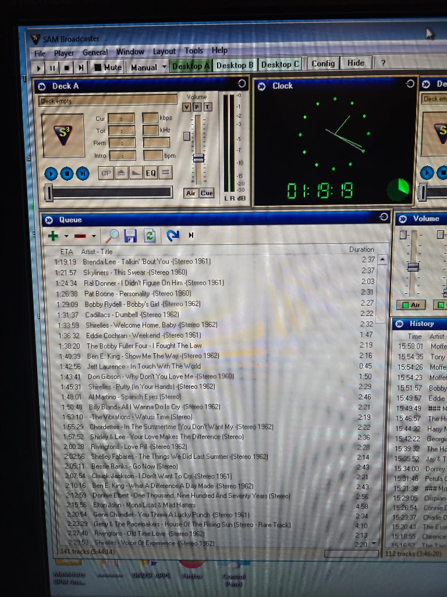Open the Player menu
Screen dimensions: 447x597
pyautogui.click(x=64, y=53)
